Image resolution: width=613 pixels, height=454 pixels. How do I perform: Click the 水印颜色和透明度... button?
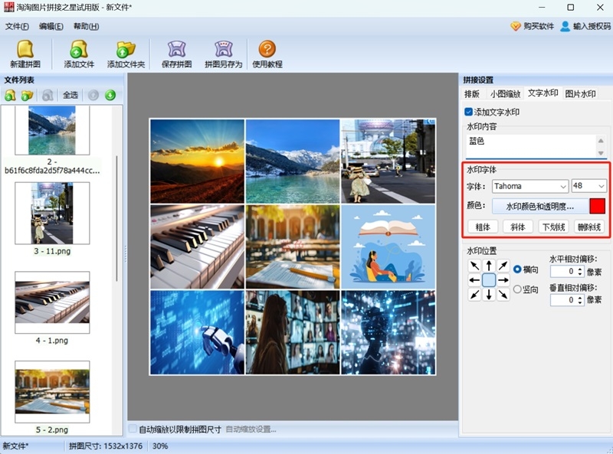click(540, 206)
